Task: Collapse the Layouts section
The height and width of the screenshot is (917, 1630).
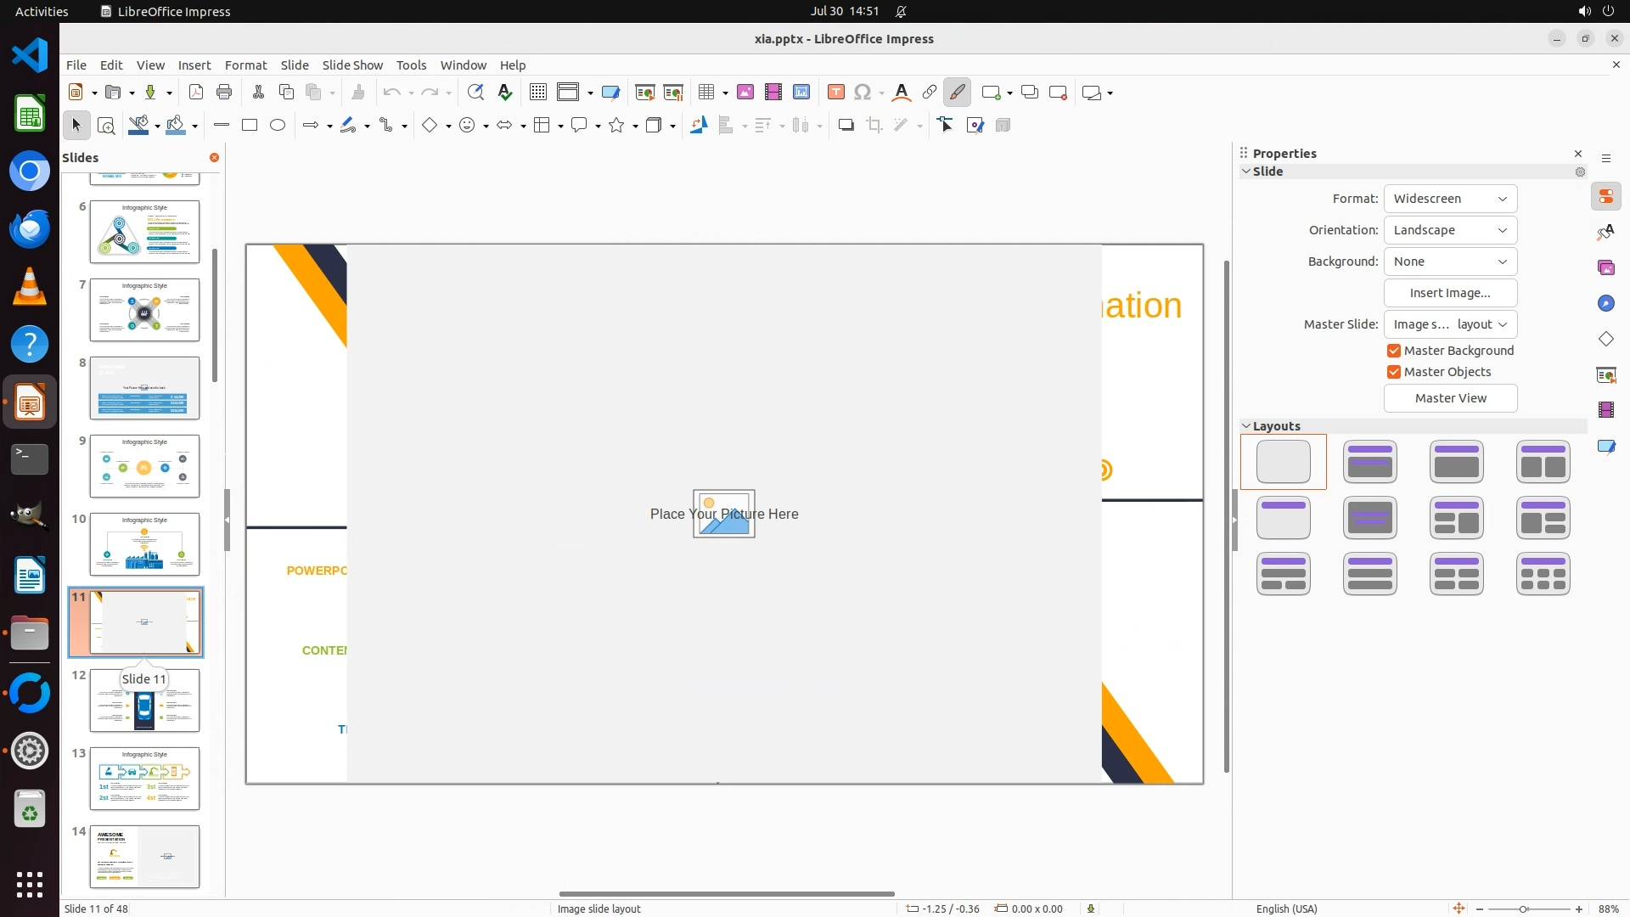Action: (1246, 426)
